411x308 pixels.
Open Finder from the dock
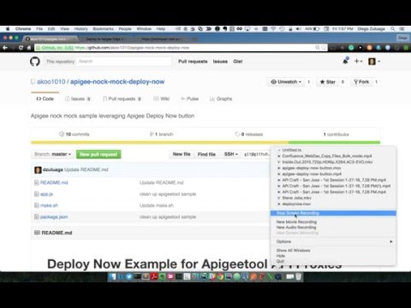113,276
